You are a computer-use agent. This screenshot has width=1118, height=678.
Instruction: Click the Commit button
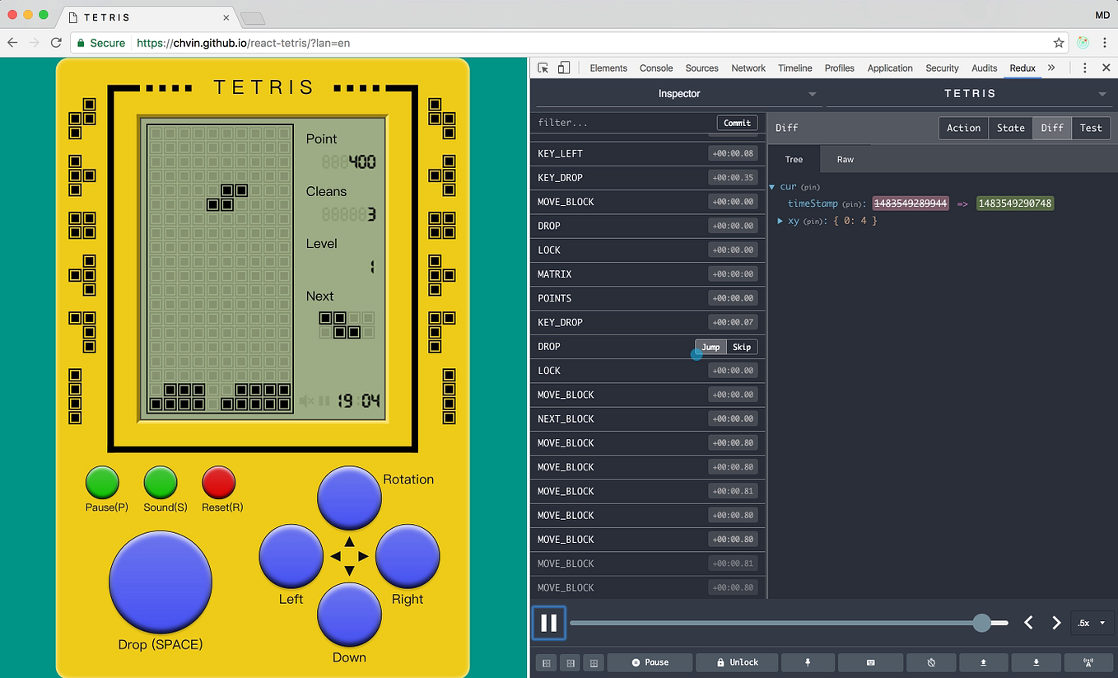pos(737,123)
